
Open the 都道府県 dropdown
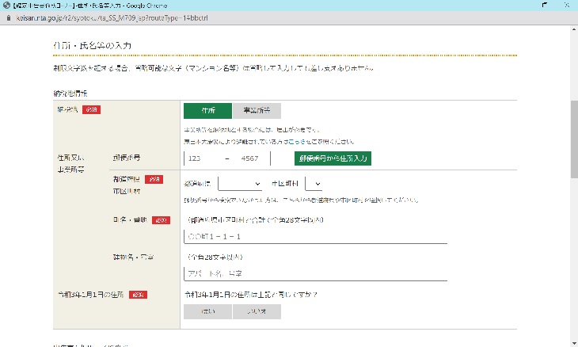click(240, 184)
